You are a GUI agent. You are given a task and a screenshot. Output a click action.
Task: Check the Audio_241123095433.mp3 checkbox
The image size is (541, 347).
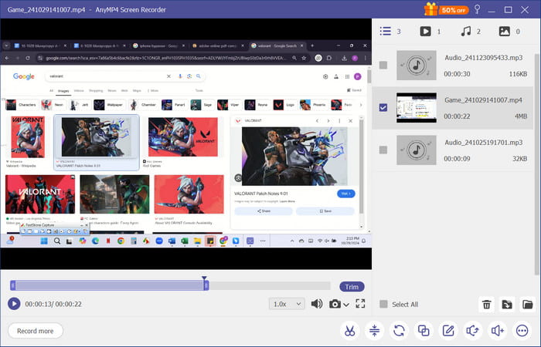(383, 65)
